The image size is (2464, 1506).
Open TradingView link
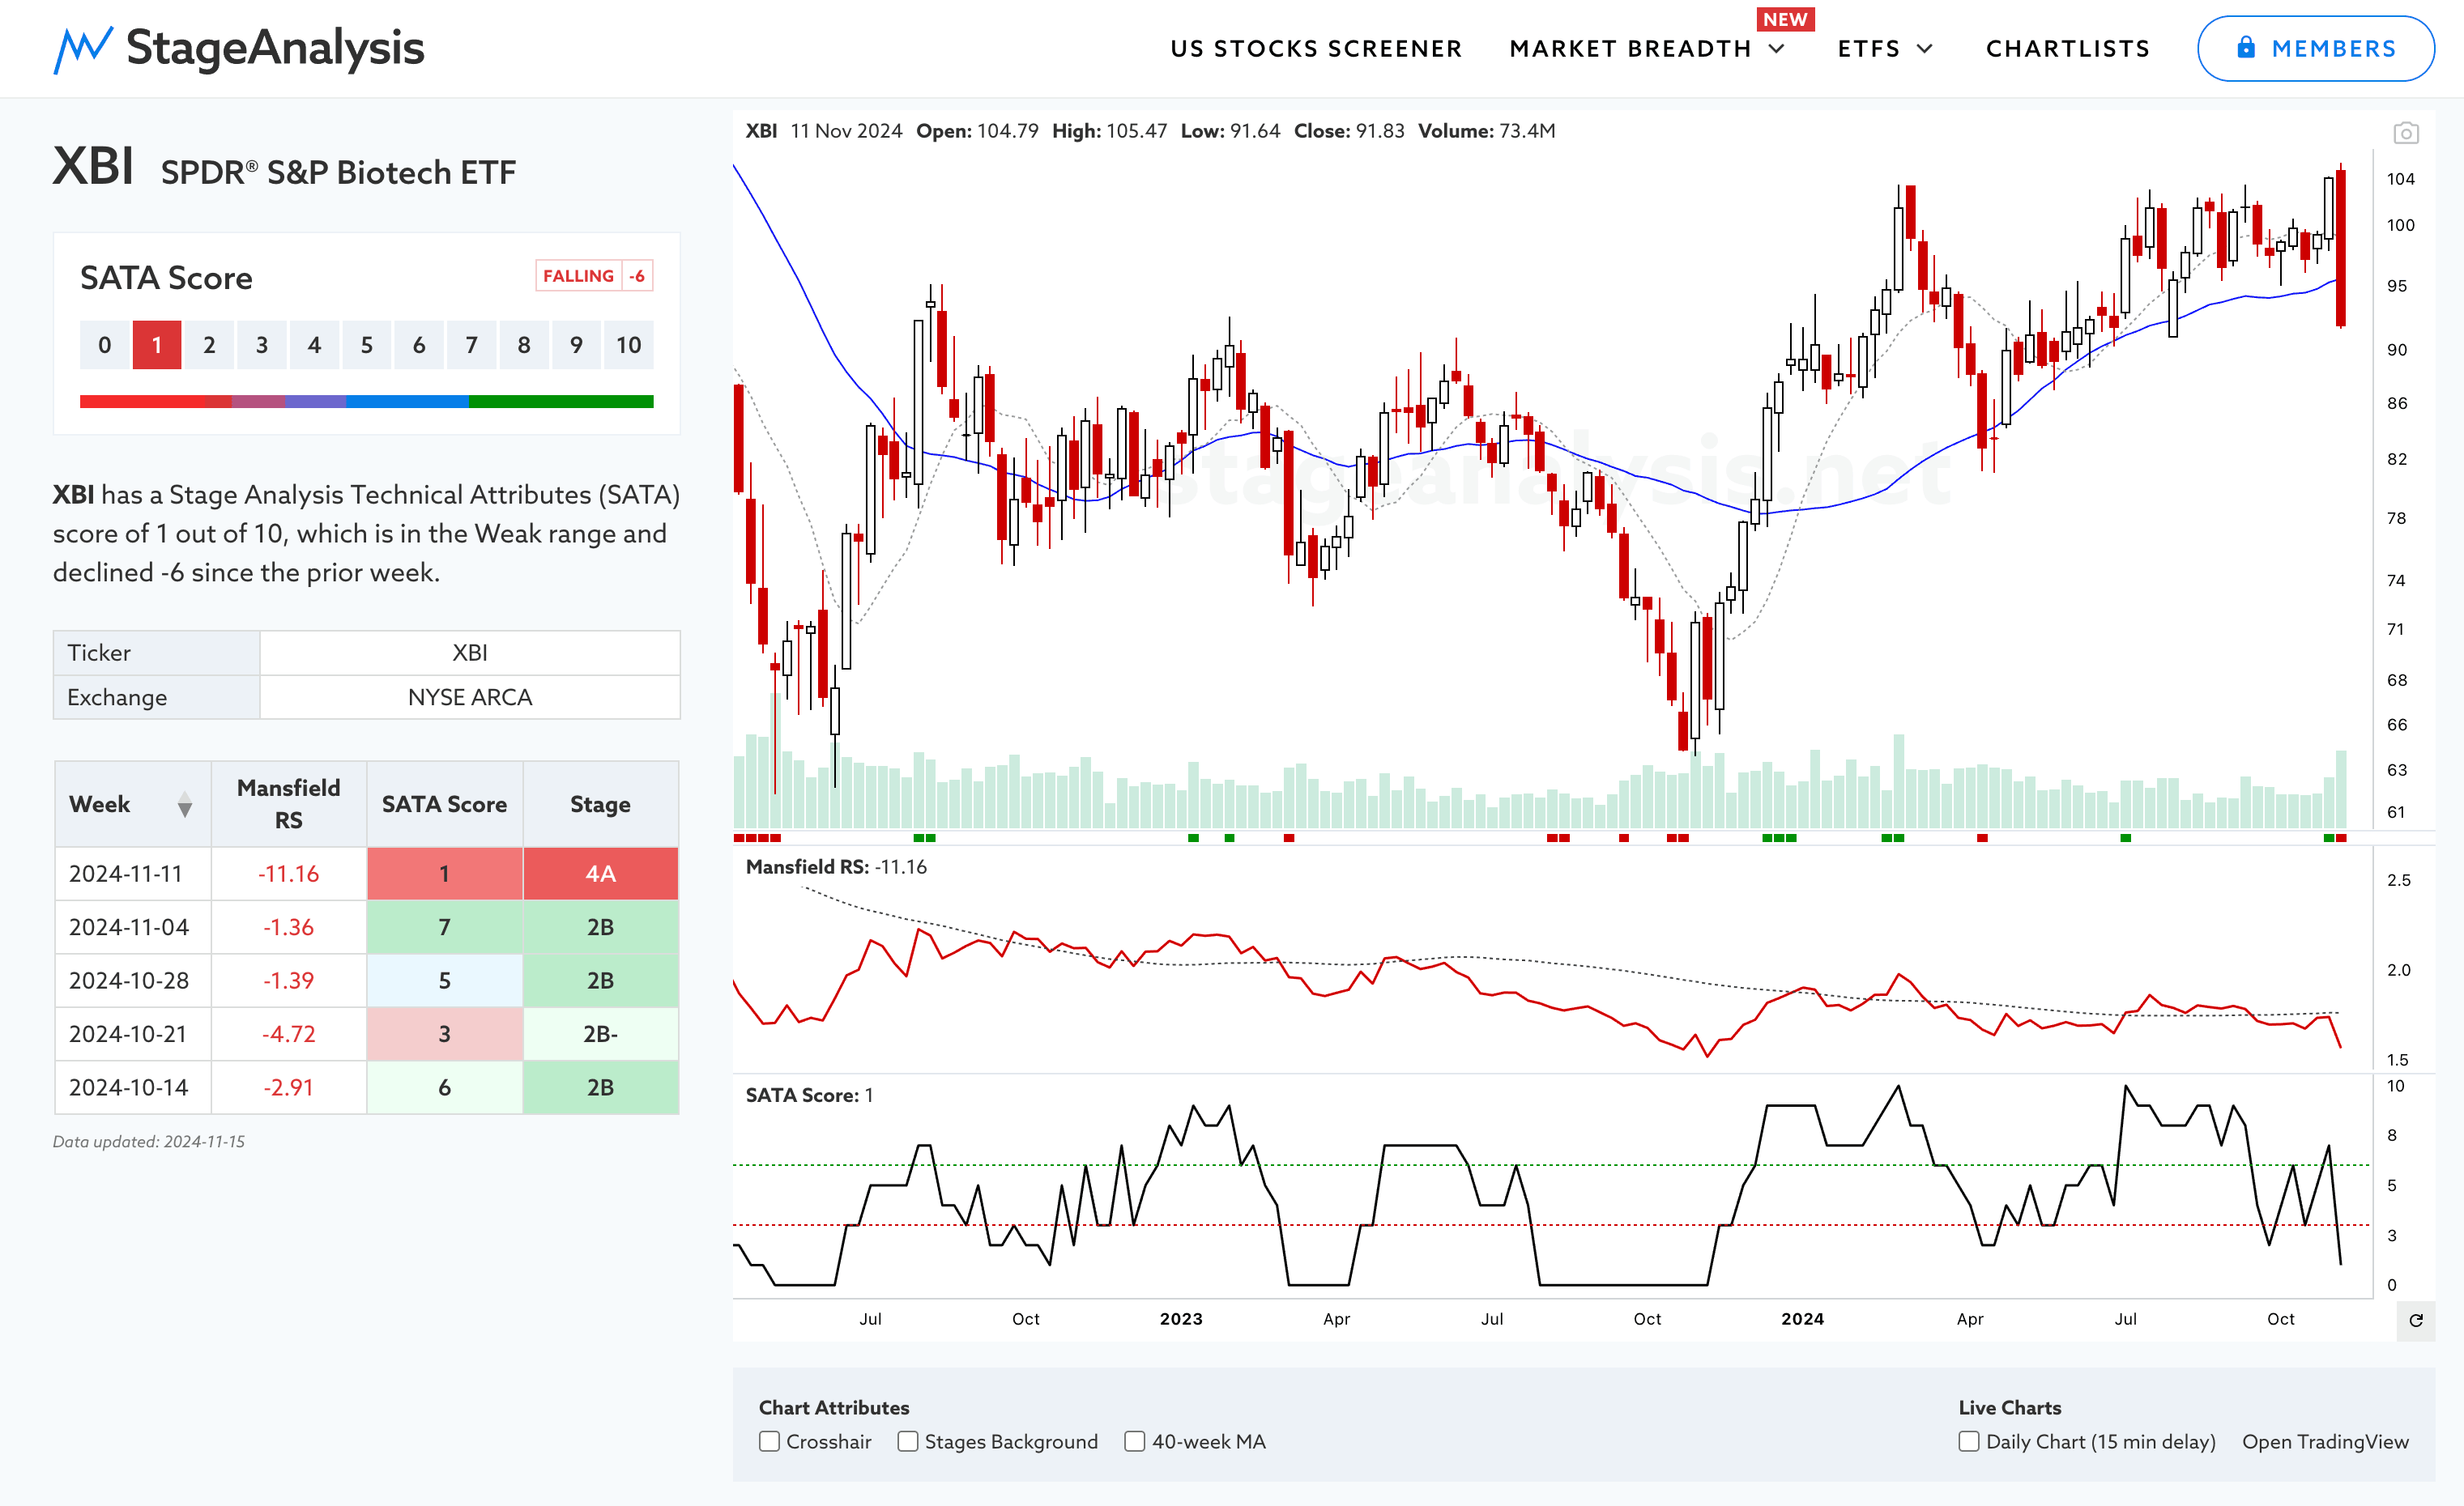[x=2325, y=1441]
